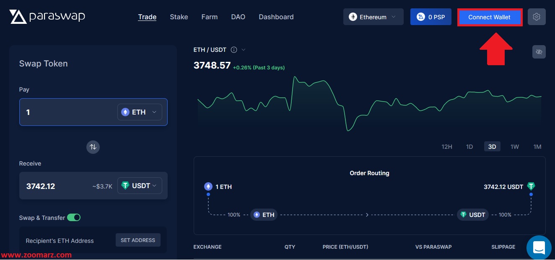Screen dimensions: 555x260
Task: Open the Pay token ETH dropdown
Action: click(x=140, y=112)
